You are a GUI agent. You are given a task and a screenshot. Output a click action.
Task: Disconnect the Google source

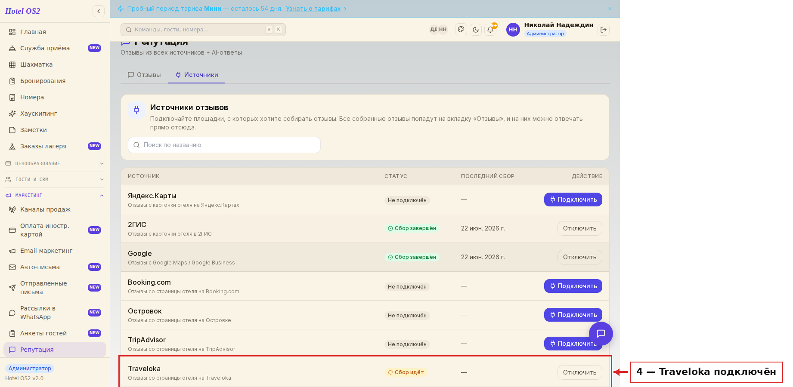579,257
